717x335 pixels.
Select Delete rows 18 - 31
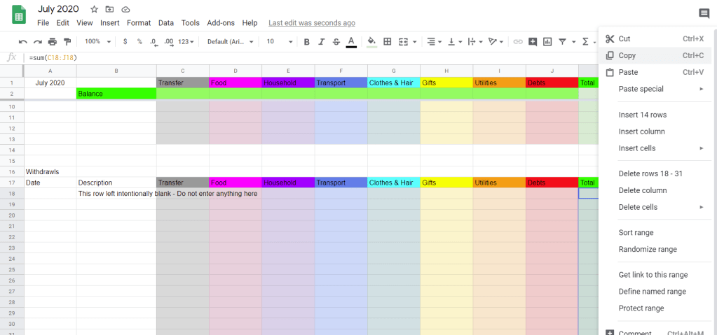pos(650,173)
